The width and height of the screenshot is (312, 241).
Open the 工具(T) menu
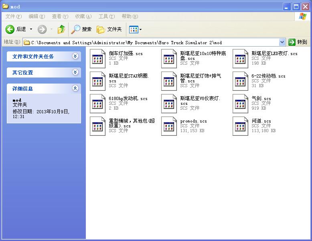click(x=106, y=16)
